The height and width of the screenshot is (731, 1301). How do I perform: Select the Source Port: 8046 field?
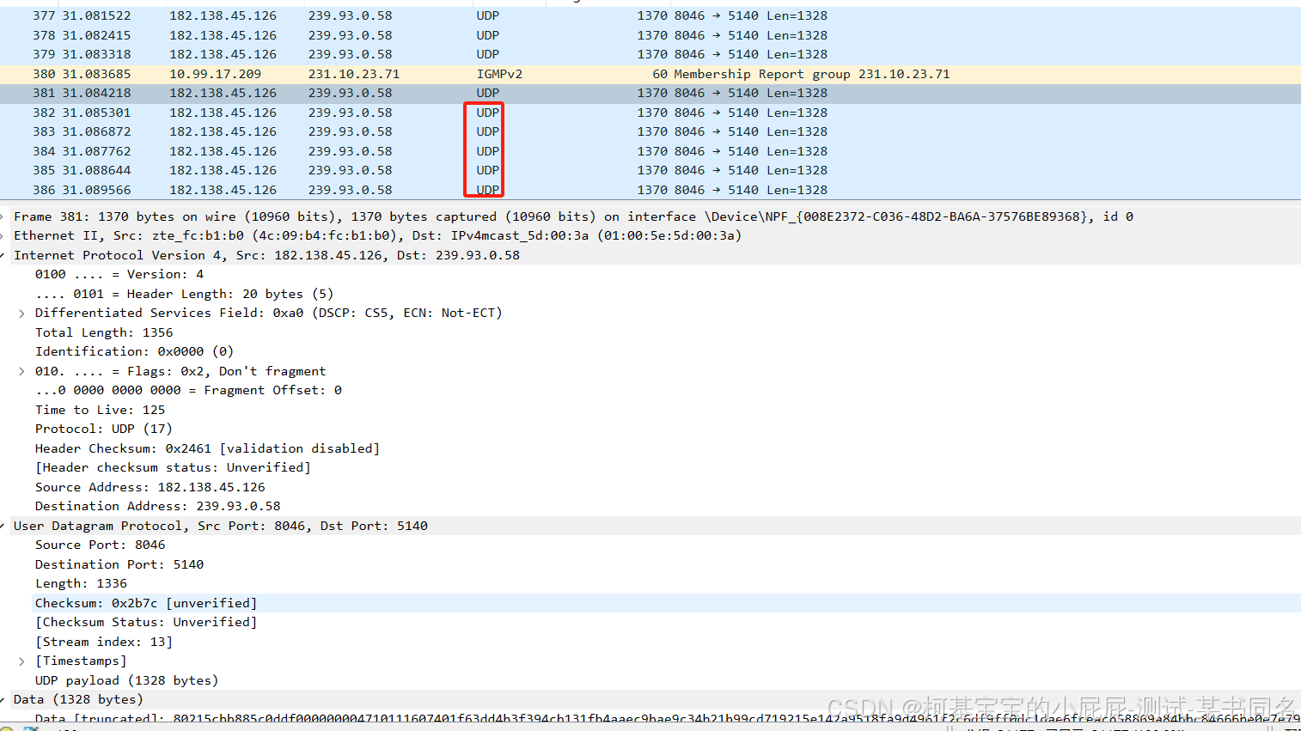(x=101, y=545)
